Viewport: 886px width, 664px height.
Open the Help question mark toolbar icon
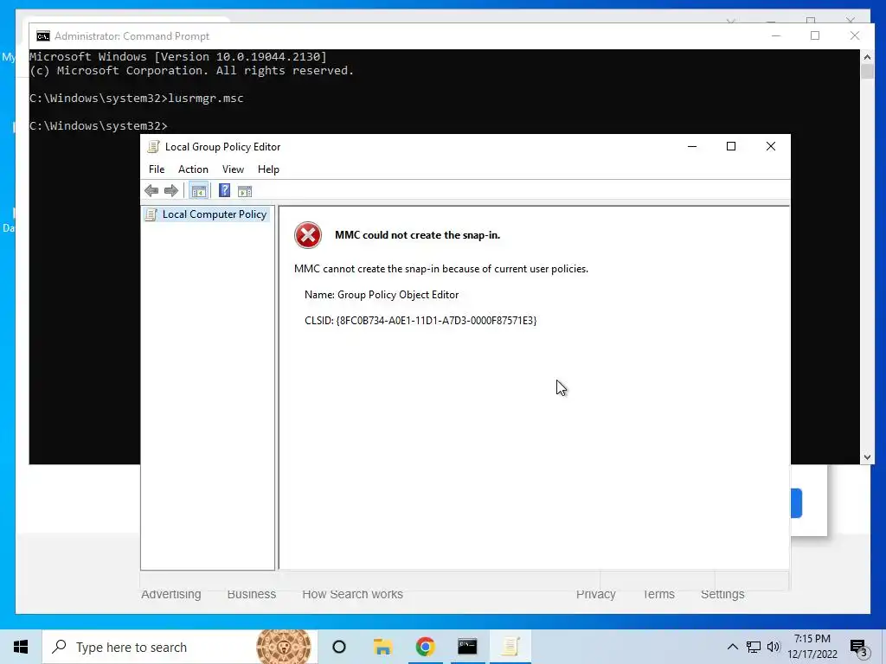[224, 191]
